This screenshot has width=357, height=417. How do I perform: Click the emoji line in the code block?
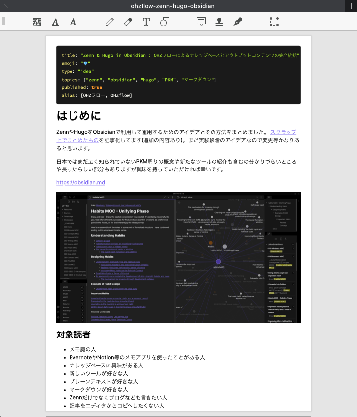(76, 63)
